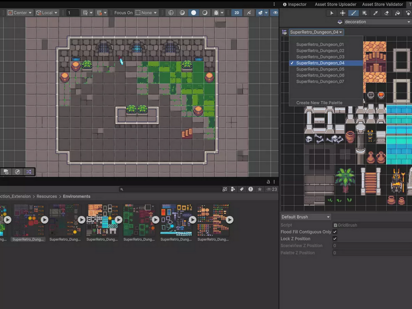412x309 pixels.
Task: Toggle 2D scene view mode
Action: (237, 12)
